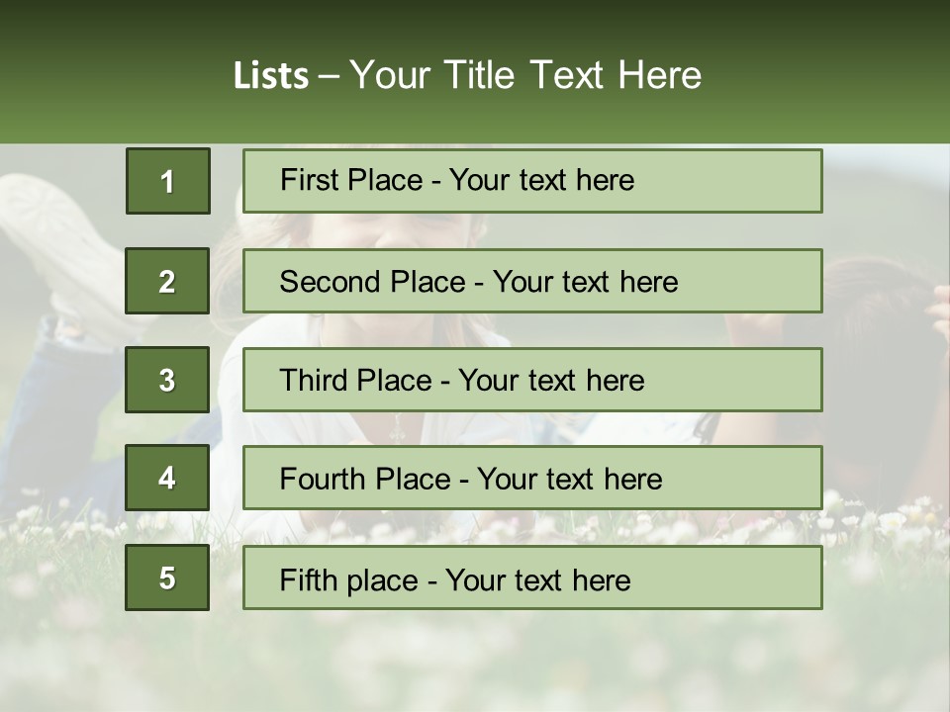
Task: Click the Fifth place text bar
Action: pos(532,578)
